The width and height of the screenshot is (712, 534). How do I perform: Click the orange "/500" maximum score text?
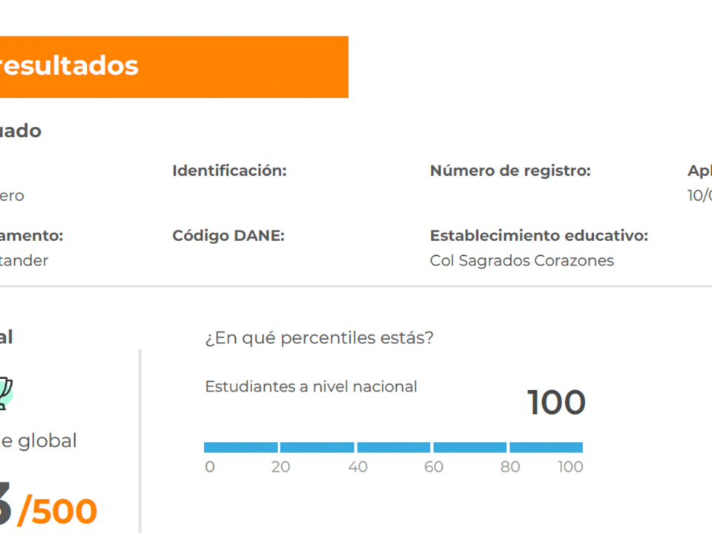click(57, 511)
